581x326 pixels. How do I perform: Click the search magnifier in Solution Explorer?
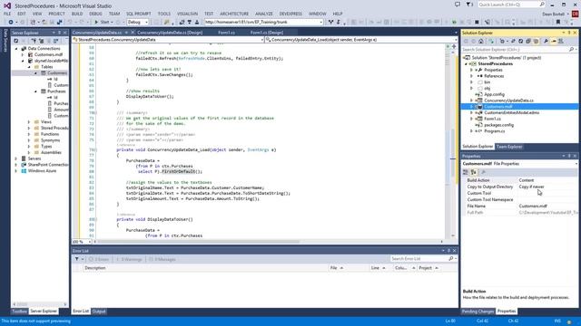(x=571, y=50)
